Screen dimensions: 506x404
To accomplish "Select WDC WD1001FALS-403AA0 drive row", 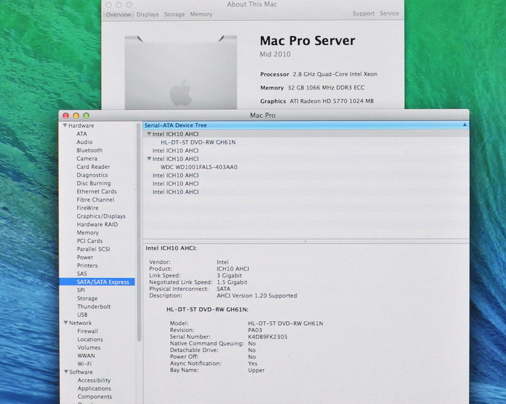I will [x=199, y=167].
